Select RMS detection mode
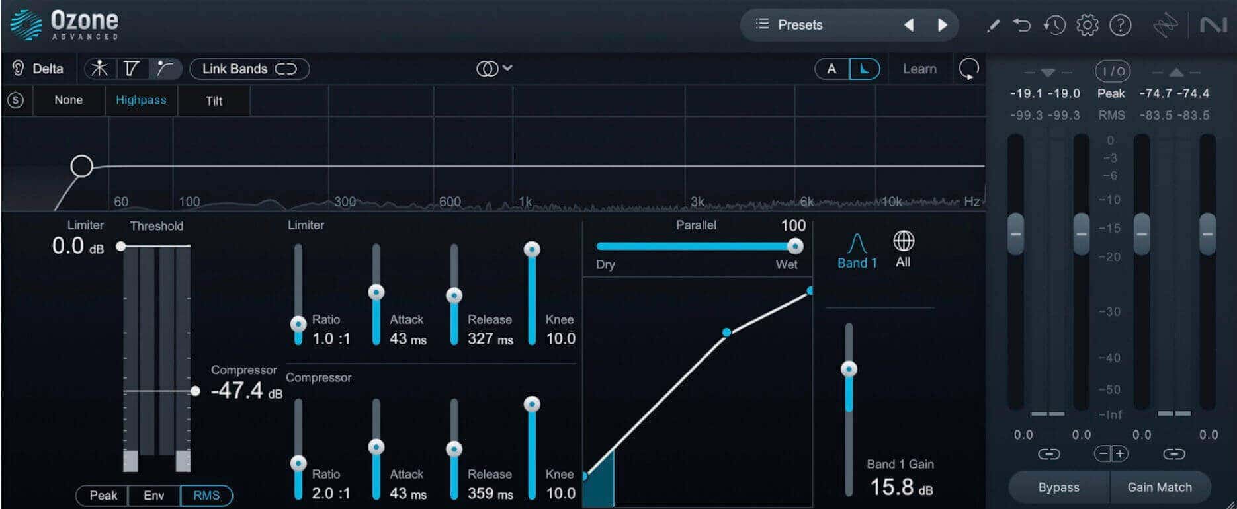 [x=206, y=496]
